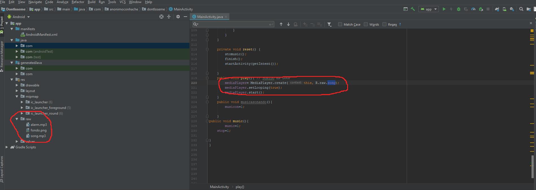Open the Build menu

coord(91,2)
